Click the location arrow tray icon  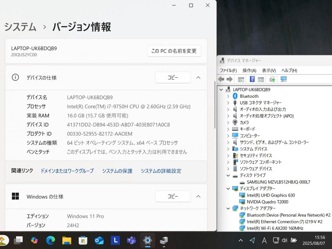coord(252,240)
